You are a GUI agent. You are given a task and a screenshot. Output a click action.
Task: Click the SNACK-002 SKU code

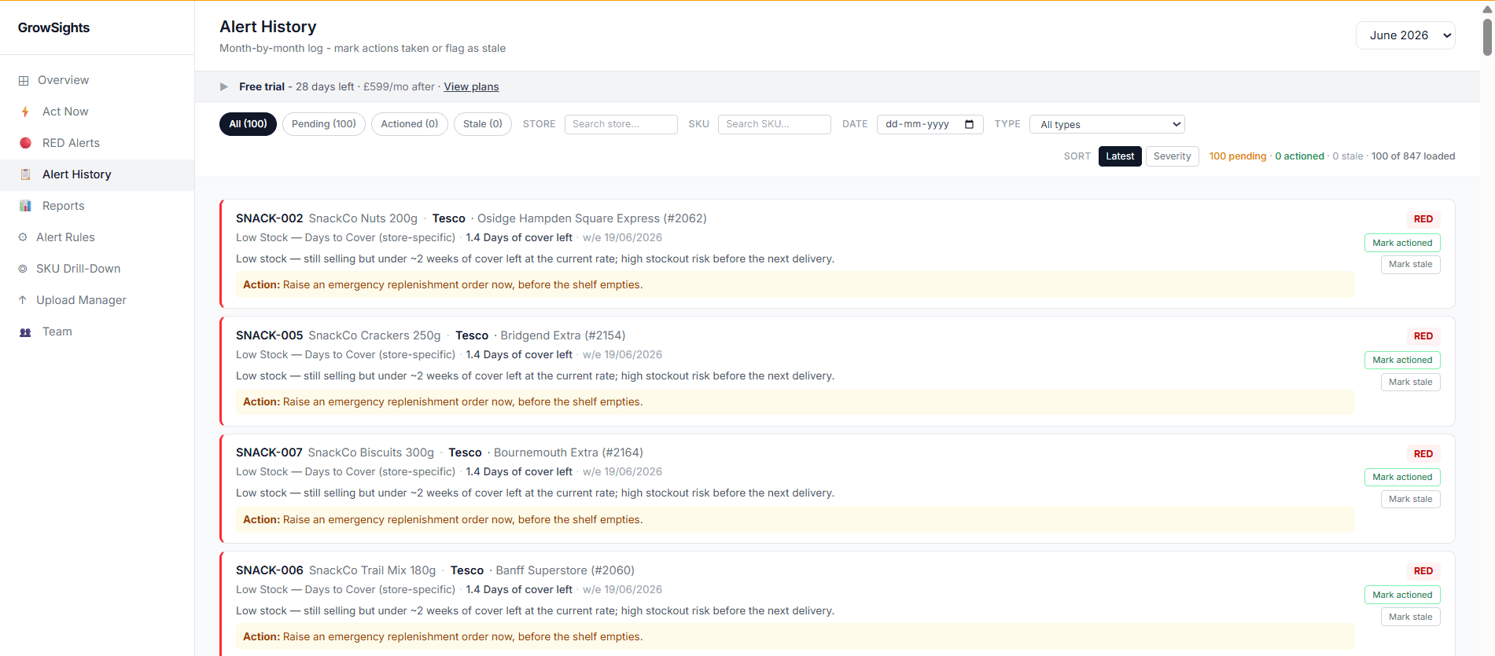click(269, 218)
